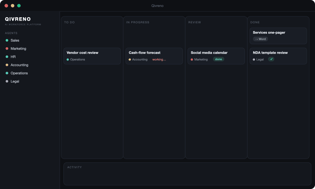The image size is (315, 189).
Task: Click the TO DO column header
Action: (69, 22)
